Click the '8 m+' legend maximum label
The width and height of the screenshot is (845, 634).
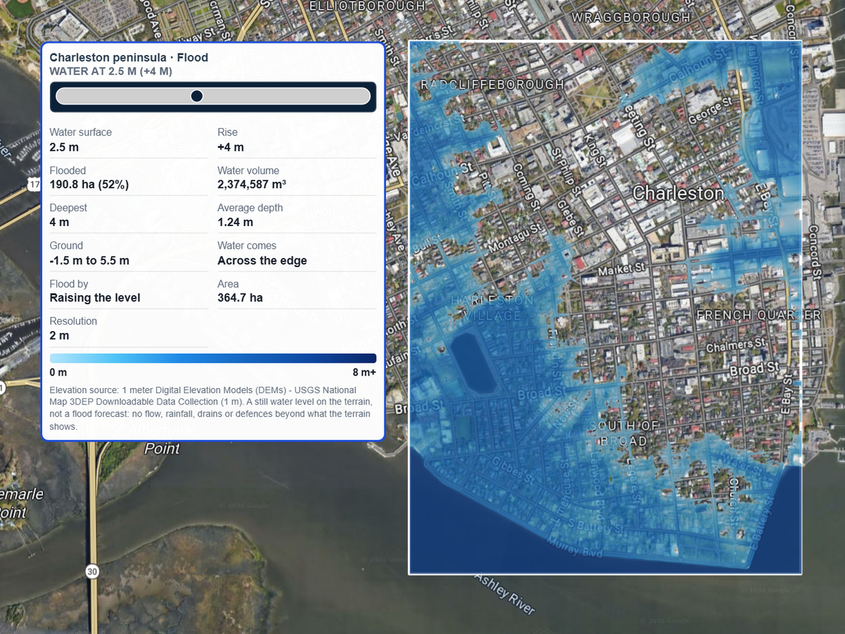click(x=364, y=372)
